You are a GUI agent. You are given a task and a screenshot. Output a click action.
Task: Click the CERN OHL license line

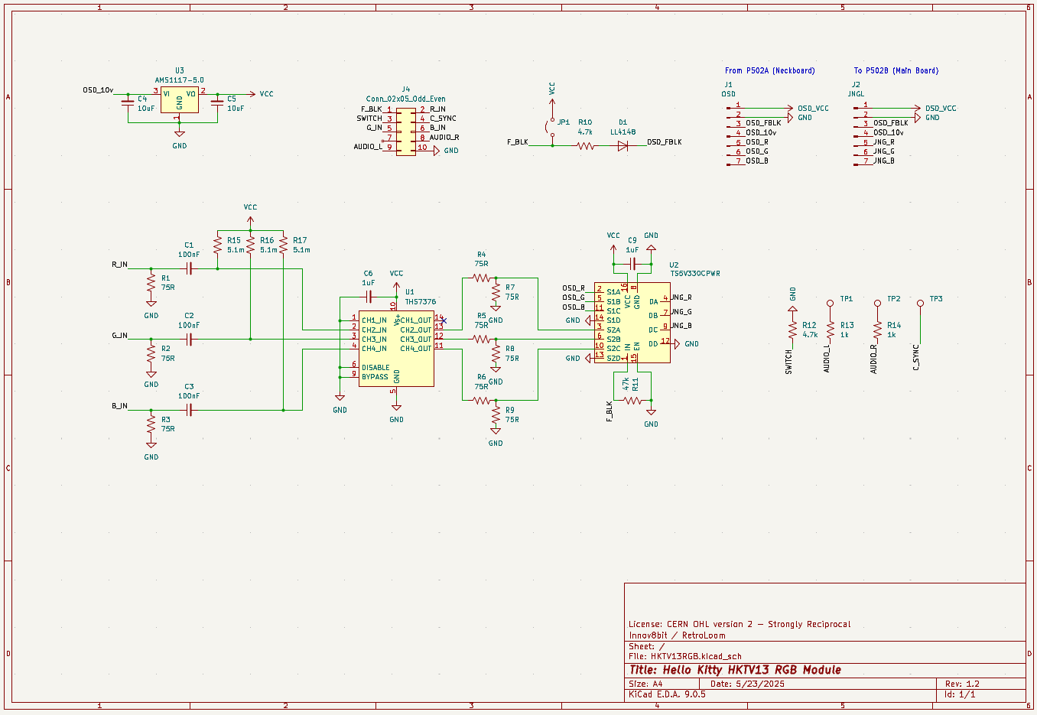[x=740, y=624]
